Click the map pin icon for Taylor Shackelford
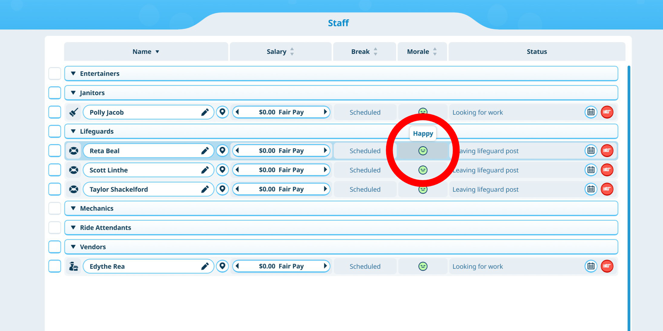 point(222,189)
